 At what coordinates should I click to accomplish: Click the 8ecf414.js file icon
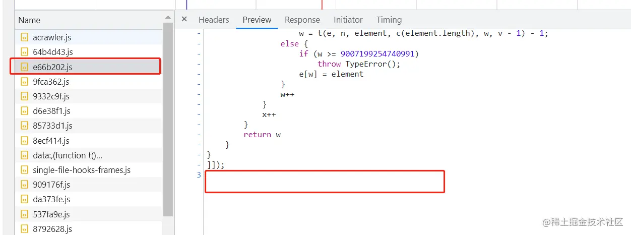pos(24,140)
